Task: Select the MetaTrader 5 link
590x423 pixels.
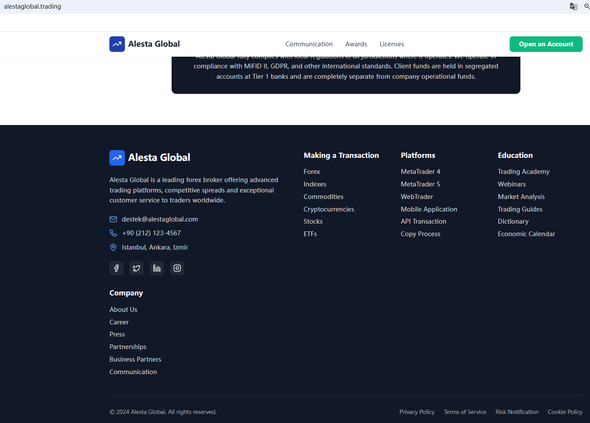Action: click(420, 184)
